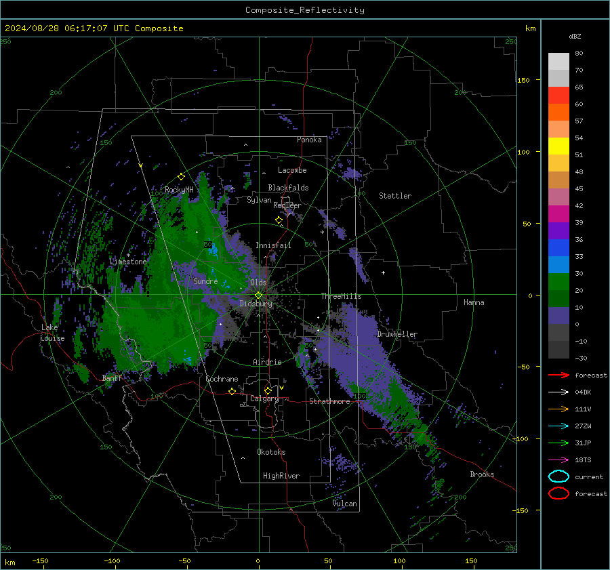This screenshot has height=570, width=610.
Task: Click the Limestone label
Action: (128, 262)
